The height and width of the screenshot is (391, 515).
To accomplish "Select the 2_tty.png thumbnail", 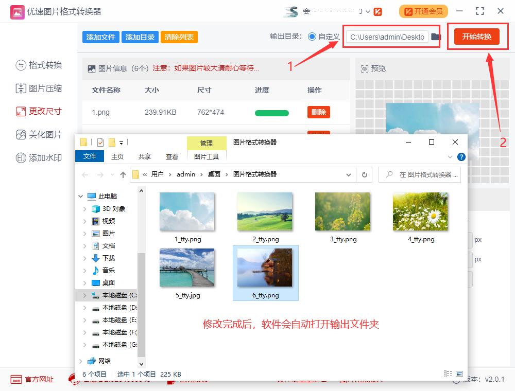I will 265,211.
